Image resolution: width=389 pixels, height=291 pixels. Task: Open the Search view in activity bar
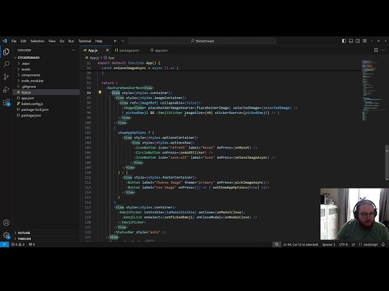[x=6, y=64]
